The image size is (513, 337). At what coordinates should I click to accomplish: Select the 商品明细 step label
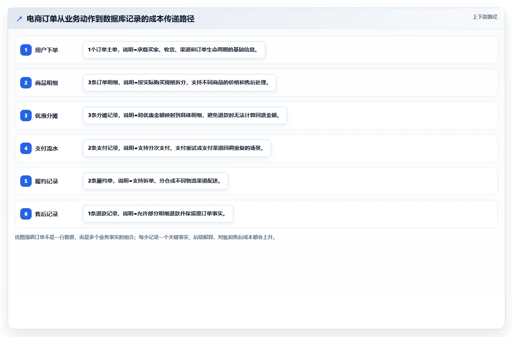[x=47, y=83]
